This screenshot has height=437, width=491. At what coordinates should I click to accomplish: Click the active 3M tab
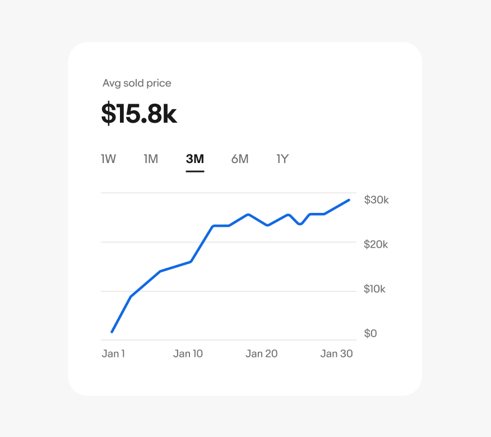coord(195,159)
